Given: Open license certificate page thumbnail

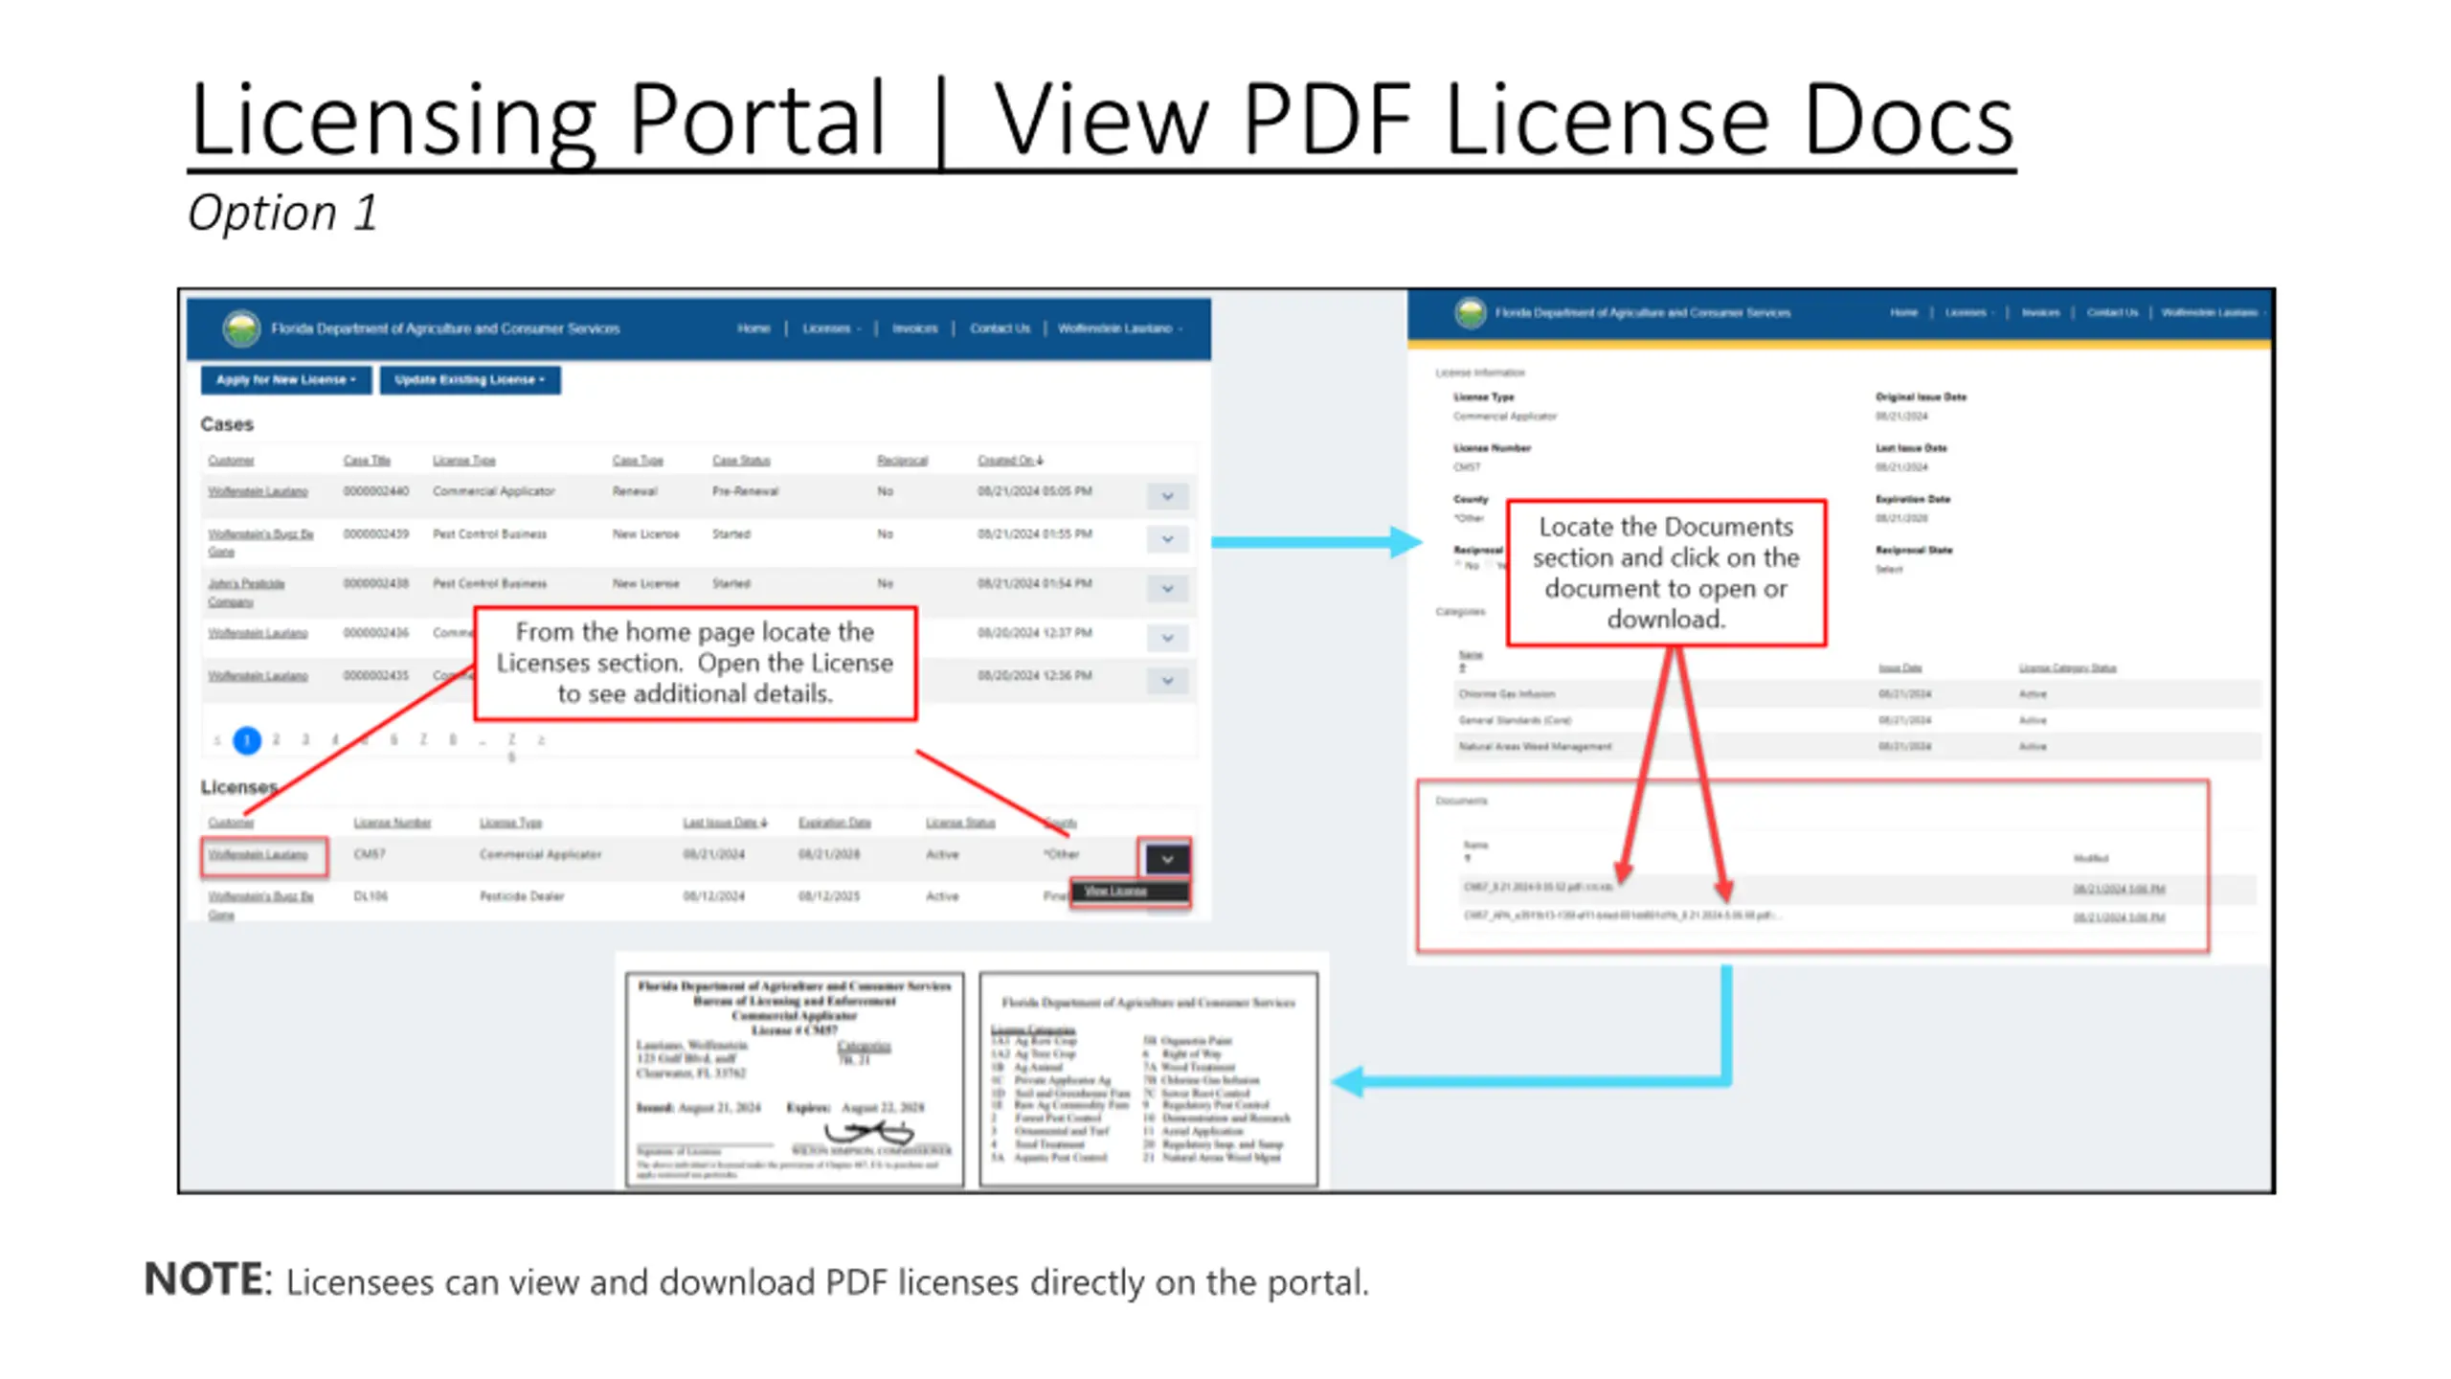Looking at the screenshot, I should tap(795, 1079).
